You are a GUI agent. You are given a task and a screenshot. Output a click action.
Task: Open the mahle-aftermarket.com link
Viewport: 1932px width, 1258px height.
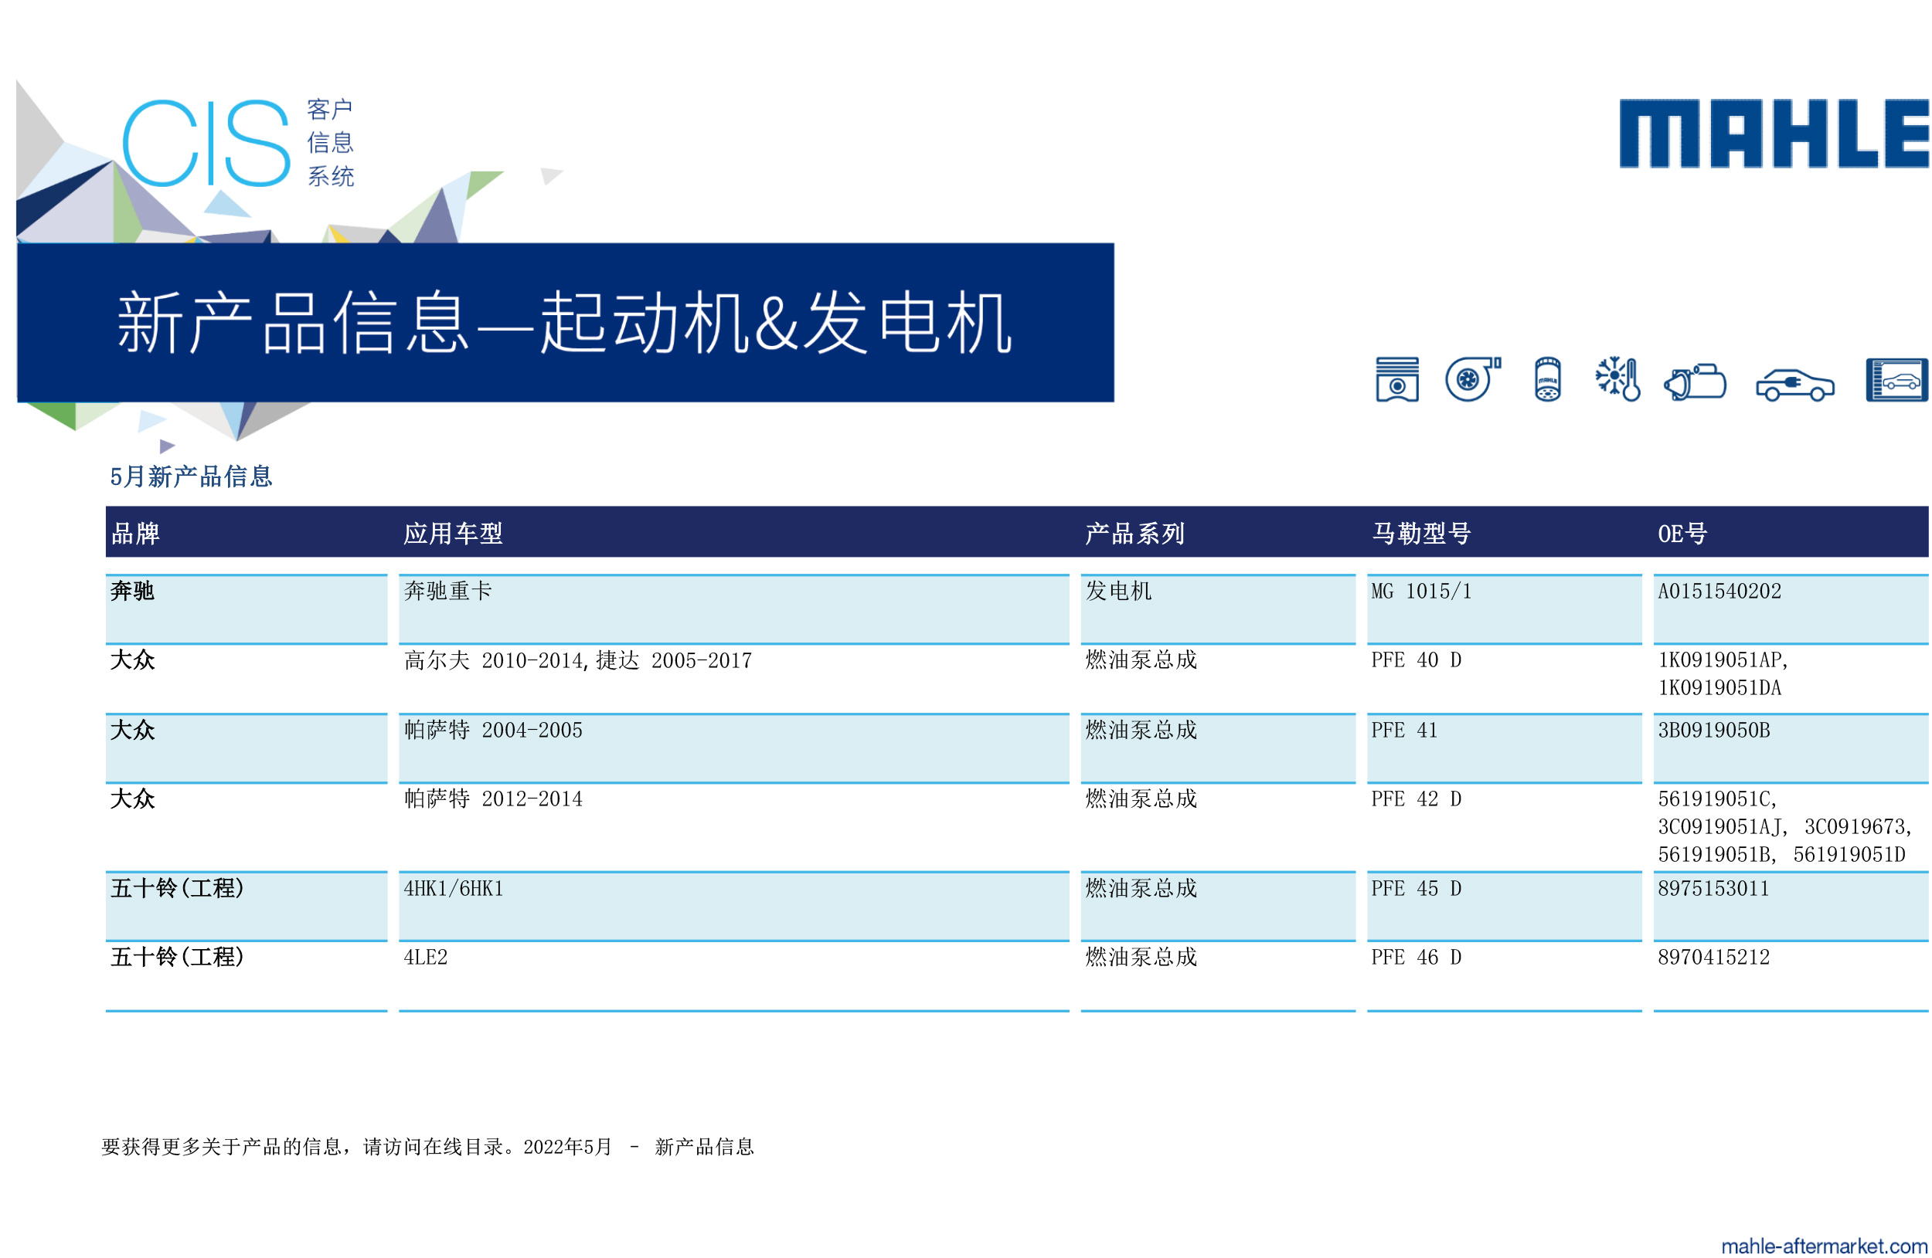[x=1823, y=1245]
